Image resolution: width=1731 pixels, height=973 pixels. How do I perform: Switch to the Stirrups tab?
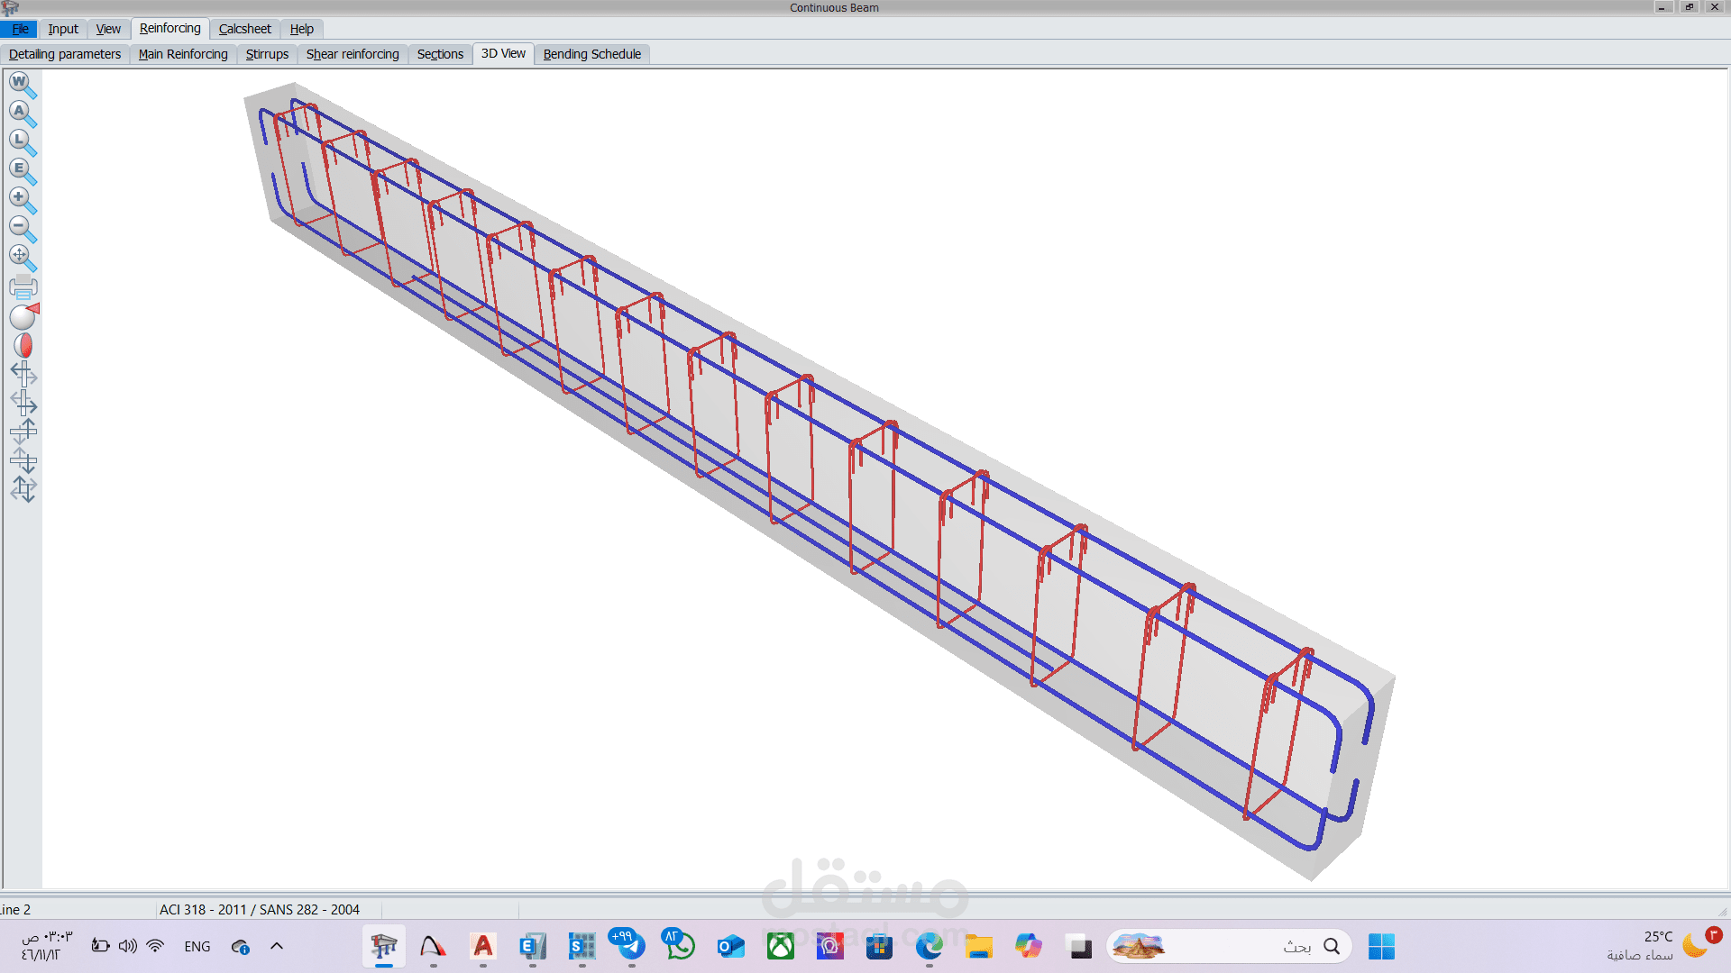click(267, 54)
